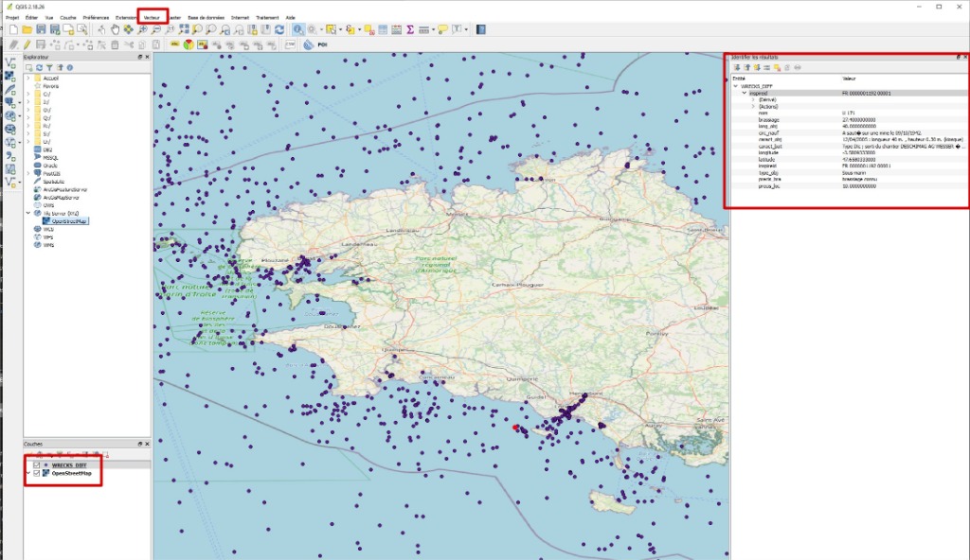970x560 pixels.
Task: Click the red highlighted wreck point on map
Action: point(515,428)
